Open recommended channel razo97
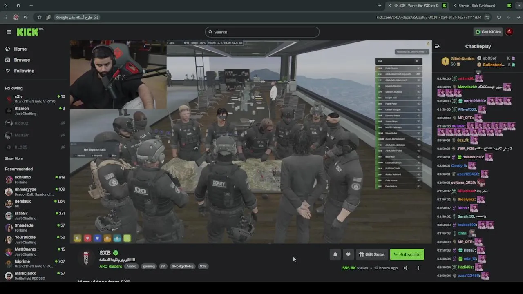 click(x=35, y=216)
